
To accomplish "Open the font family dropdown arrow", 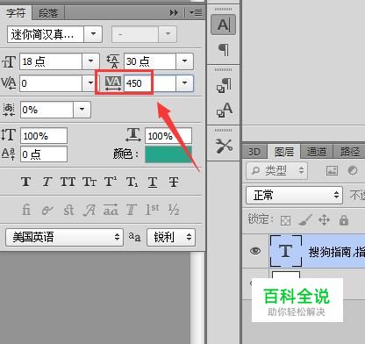I will [x=93, y=34].
